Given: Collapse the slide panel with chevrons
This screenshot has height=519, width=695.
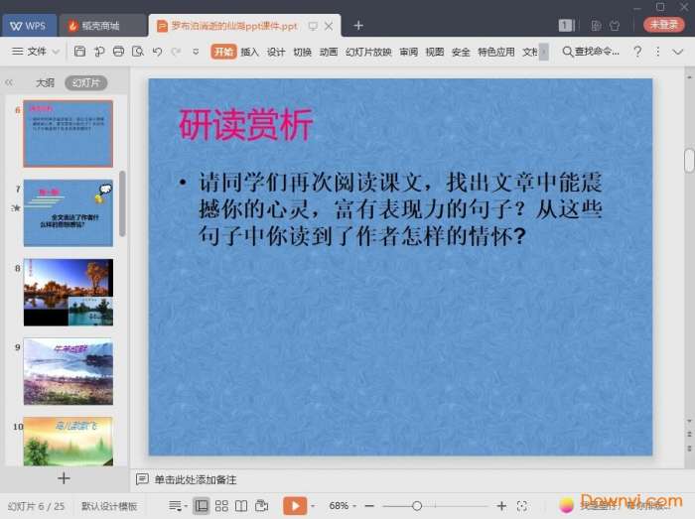Looking at the screenshot, I should pyautogui.click(x=9, y=83).
